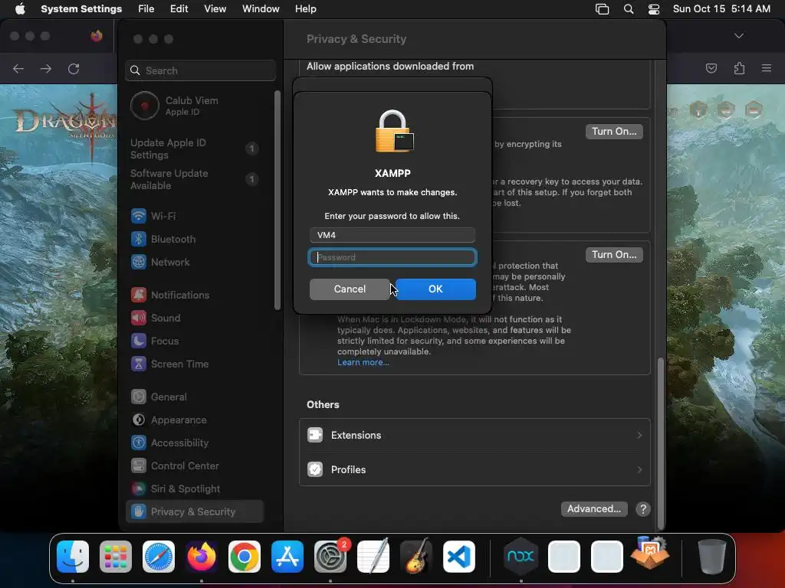Open the Window menu

[261, 9]
